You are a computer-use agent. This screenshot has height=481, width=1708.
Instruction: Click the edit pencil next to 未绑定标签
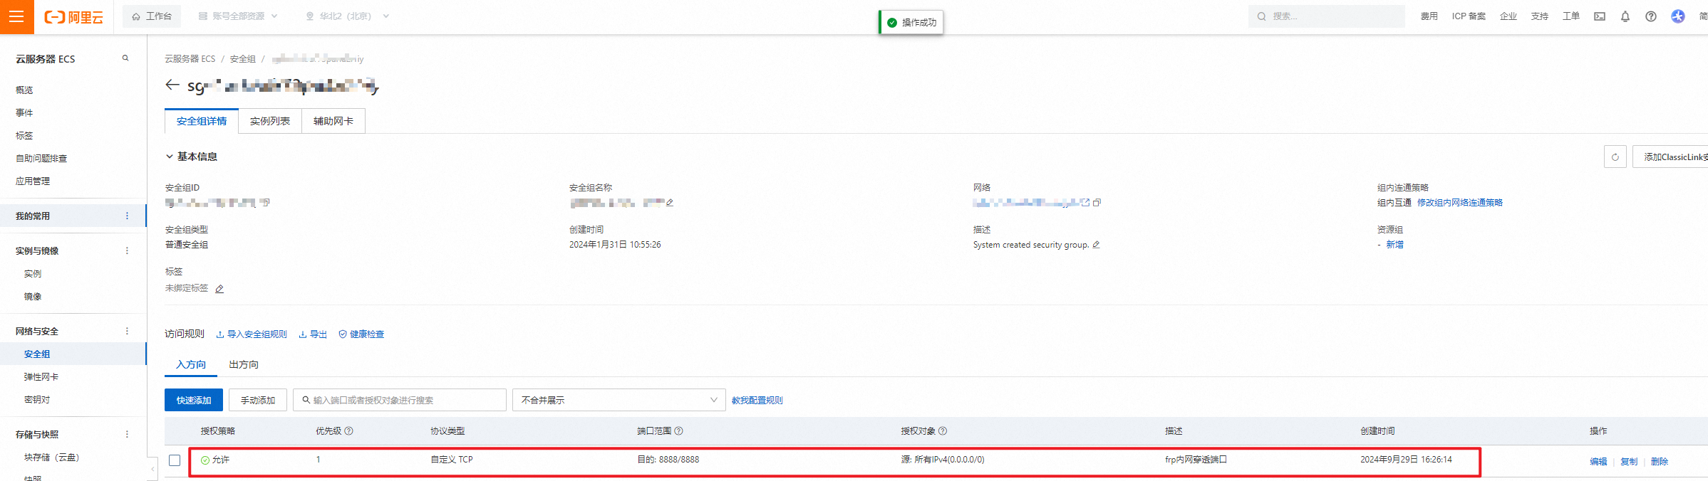point(219,289)
